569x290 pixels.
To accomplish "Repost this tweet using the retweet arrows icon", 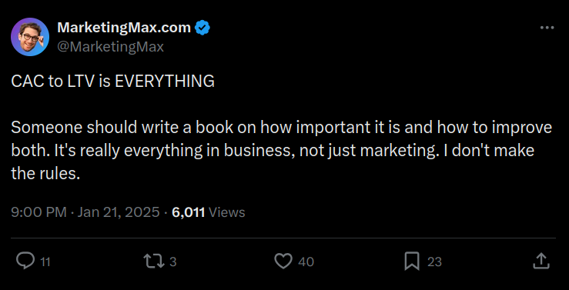I will 154,261.
